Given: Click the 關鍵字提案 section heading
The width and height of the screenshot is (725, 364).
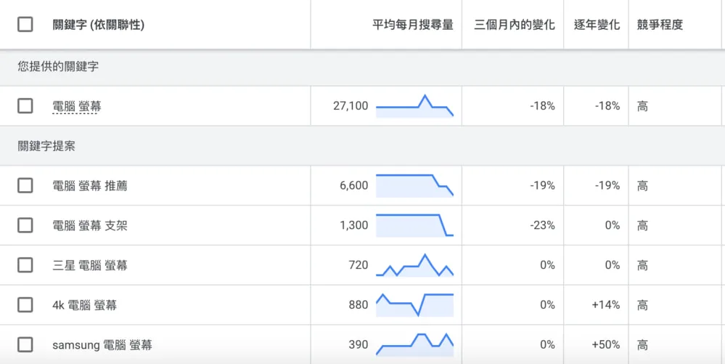Looking at the screenshot, I should coord(46,147).
